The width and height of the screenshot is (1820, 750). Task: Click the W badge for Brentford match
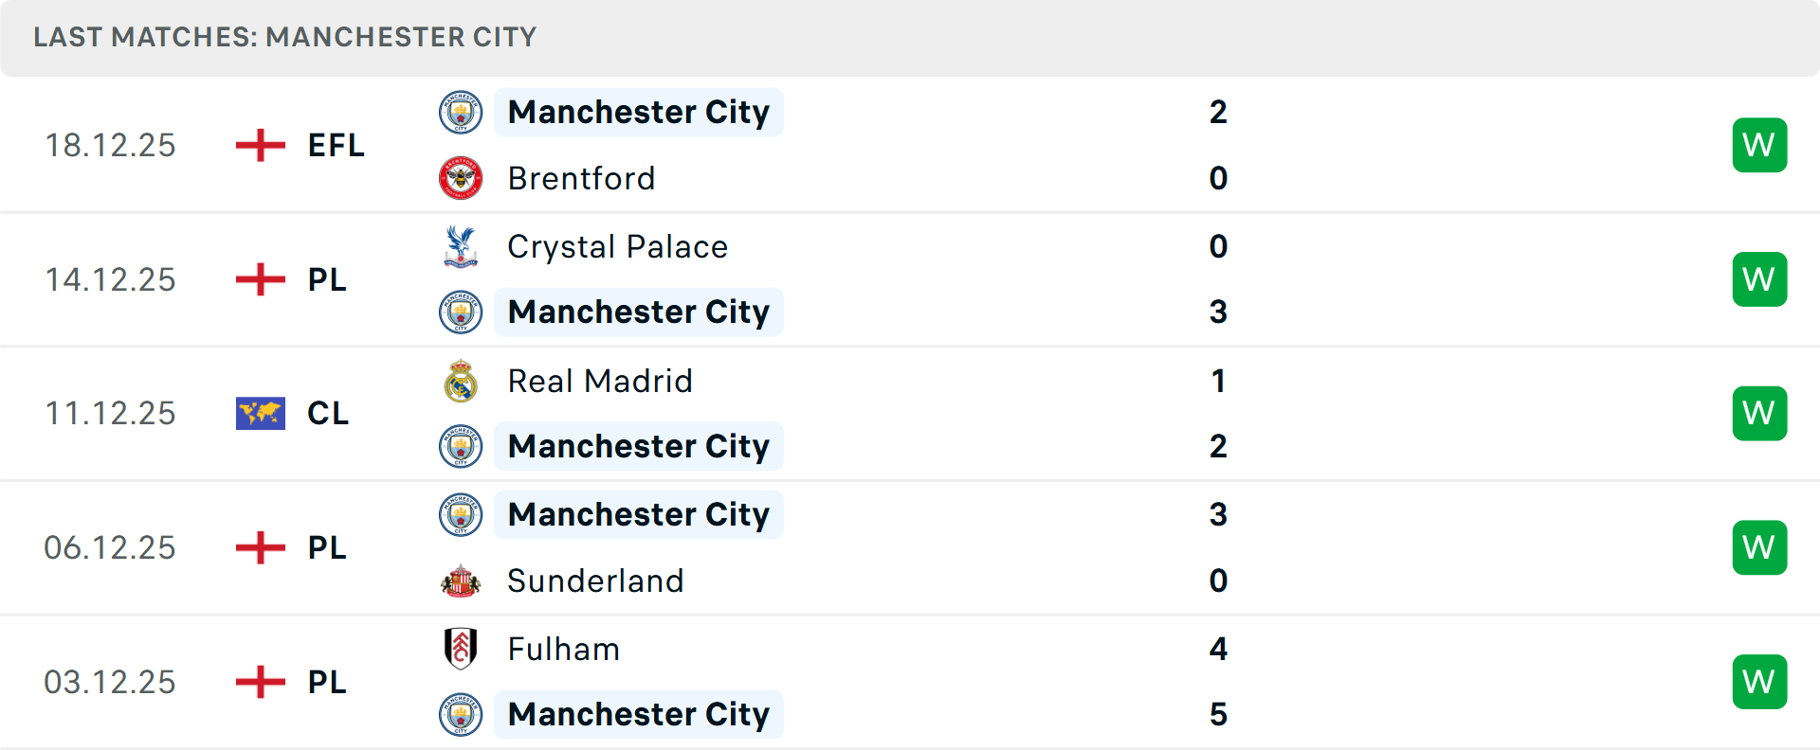1759,145
